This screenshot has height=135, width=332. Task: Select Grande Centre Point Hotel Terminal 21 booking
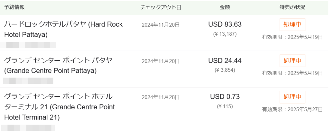59,106
